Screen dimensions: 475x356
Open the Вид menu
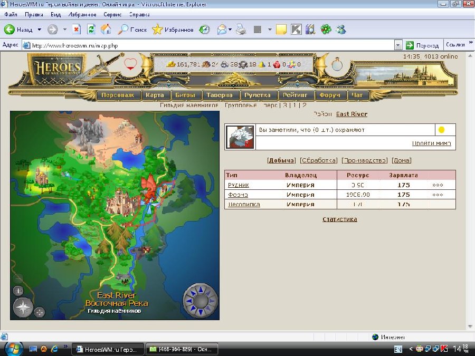point(56,14)
